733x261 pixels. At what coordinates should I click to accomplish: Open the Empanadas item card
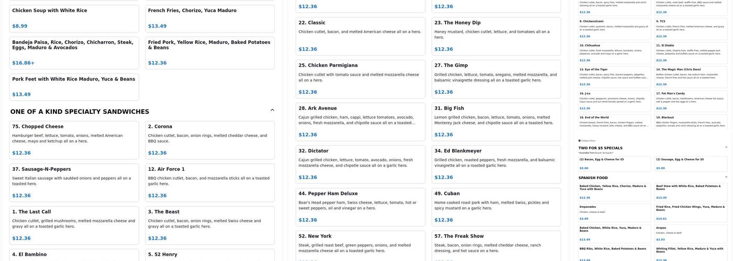615,212
